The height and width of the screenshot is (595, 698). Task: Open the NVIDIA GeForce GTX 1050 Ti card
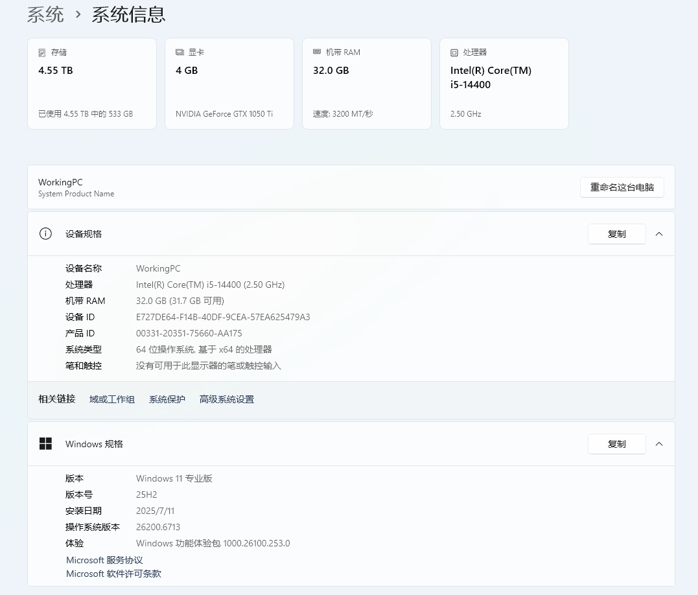coord(229,83)
